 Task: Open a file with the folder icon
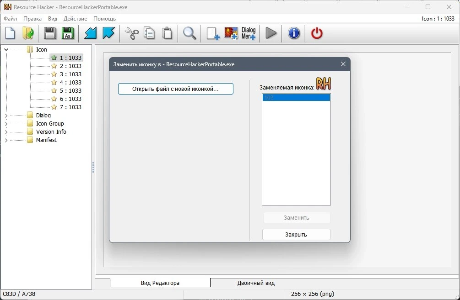(x=28, y=33)
